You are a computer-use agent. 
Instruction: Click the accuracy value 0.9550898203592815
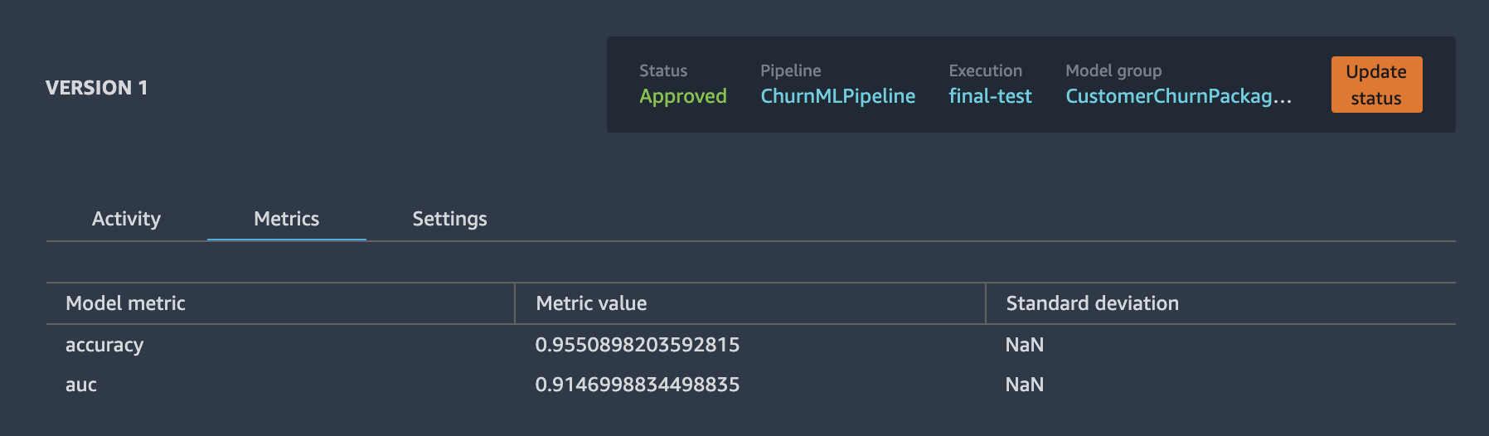click(x=637, y=345)
